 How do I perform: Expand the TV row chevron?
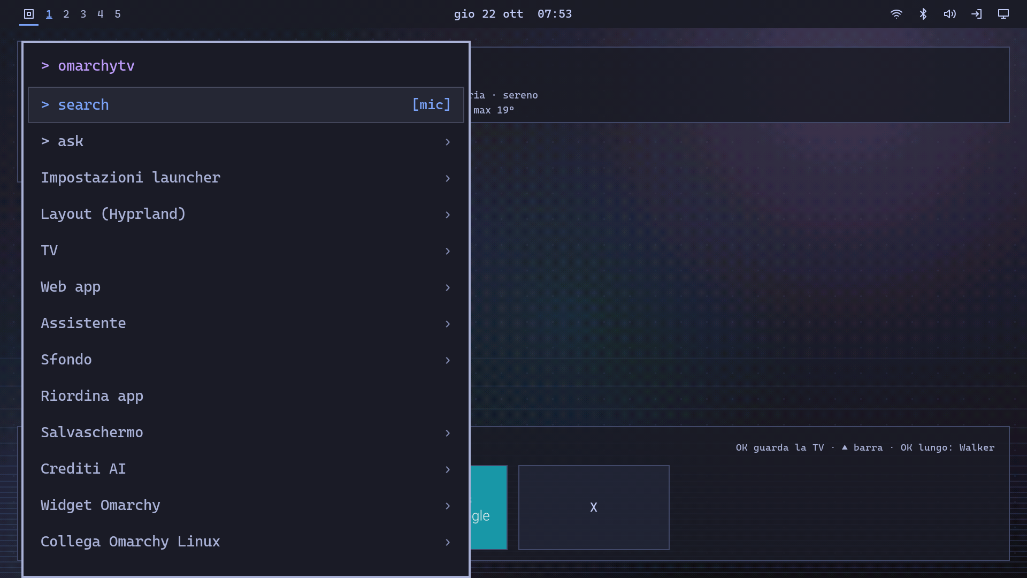(x=448, y=251)
